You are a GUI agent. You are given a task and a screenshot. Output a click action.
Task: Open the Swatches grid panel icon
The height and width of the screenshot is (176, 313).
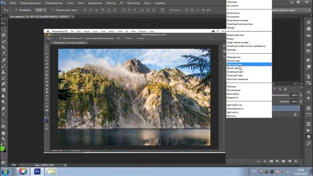pyautogui.click(x=309, y=51)
